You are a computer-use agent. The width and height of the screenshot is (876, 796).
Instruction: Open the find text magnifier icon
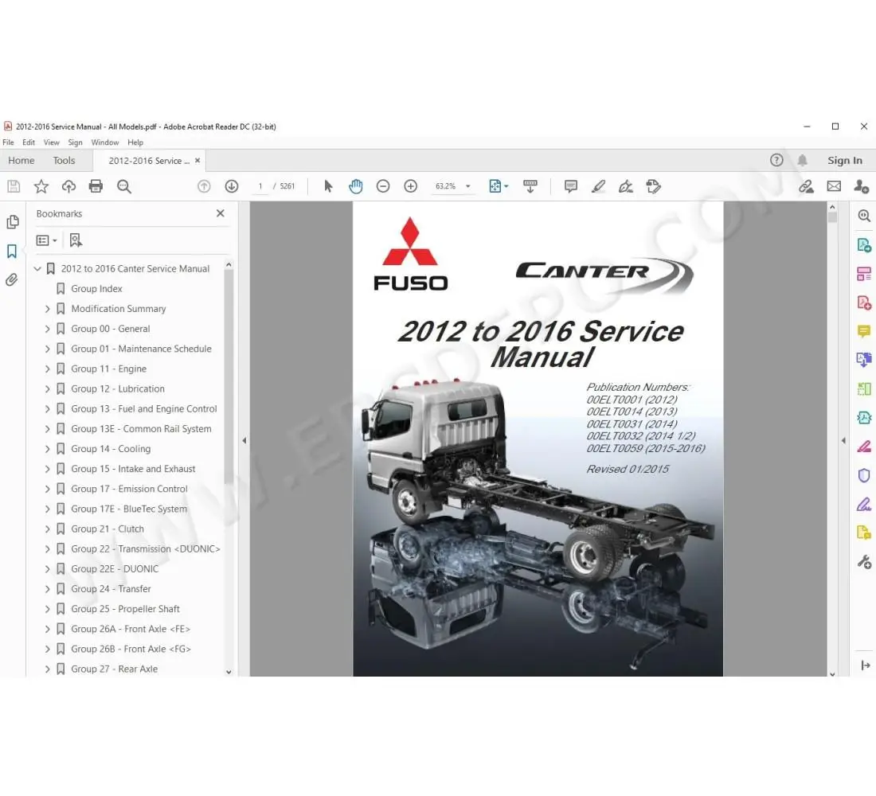pyautogui.click(x=124, y=186)
